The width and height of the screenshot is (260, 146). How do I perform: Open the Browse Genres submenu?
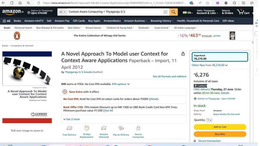(x=94, y=28)
